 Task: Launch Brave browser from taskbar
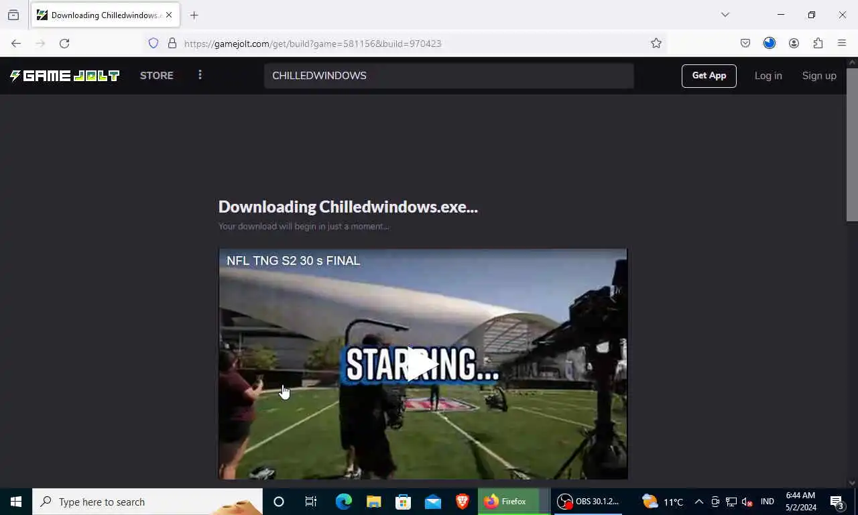(x=463, y=502)
